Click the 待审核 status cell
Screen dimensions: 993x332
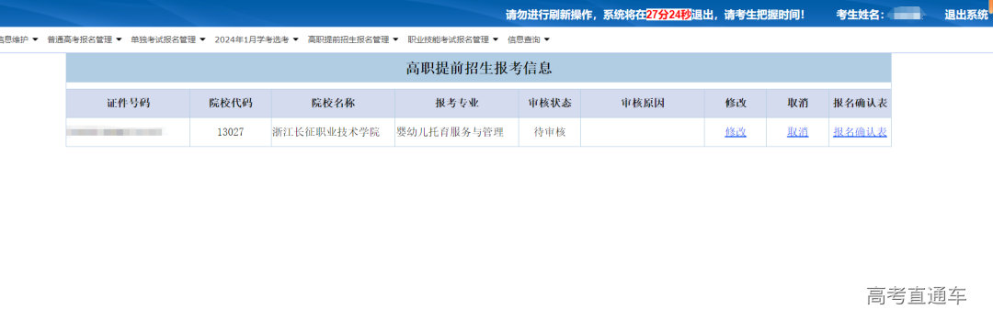[x=549, y=133]
